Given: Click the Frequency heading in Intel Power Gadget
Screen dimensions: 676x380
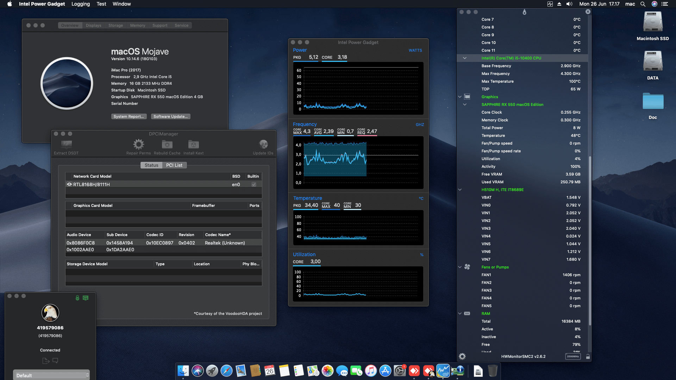Looking at the screenshot, I should click(x=305, y=124).
